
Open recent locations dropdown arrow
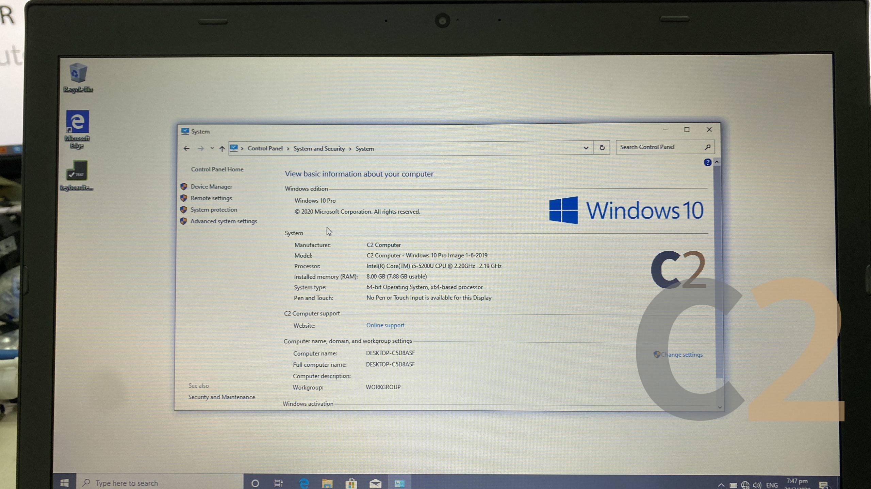[212, 148]
